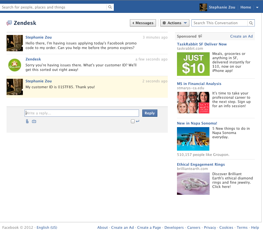Open the Home link in top bar
Image resolution: width=263 pixels, height=234 pixels.
tap(246, 7)
